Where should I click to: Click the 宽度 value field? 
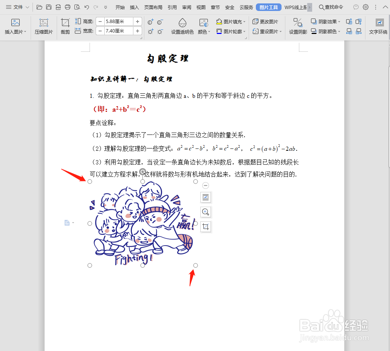119,31
